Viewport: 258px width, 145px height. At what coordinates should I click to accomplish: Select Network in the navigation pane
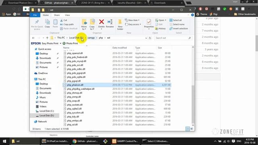click(42, 122)
